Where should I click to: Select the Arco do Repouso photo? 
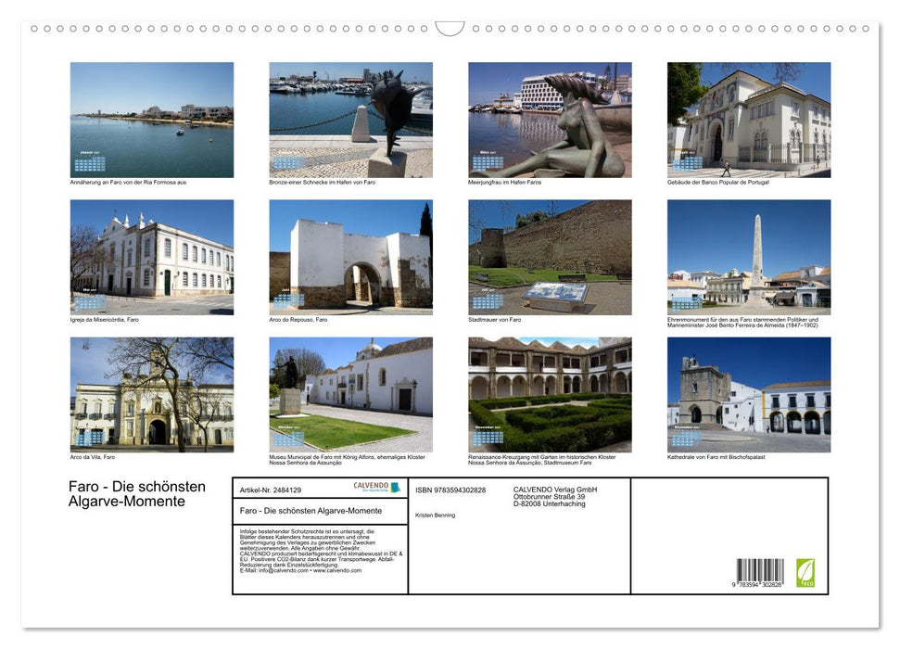(350, 258)
